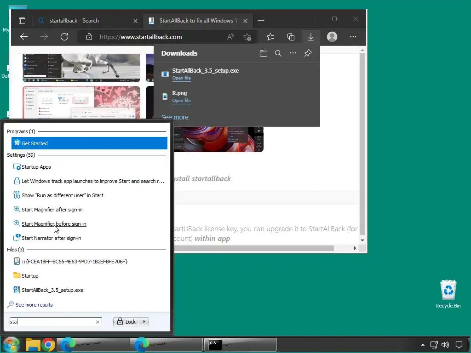This screenshot has height=353, width=471.
Task: Open file link under StartAllBack_3.5_setup.exe
Action: click(181, 78)
